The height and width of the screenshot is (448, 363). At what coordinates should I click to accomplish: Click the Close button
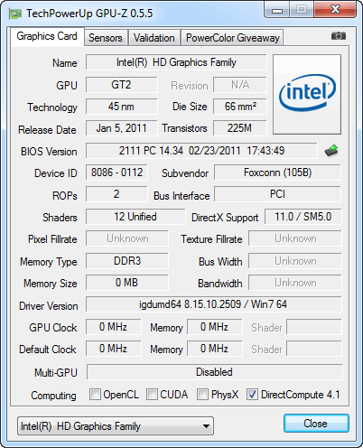[316, 424]
